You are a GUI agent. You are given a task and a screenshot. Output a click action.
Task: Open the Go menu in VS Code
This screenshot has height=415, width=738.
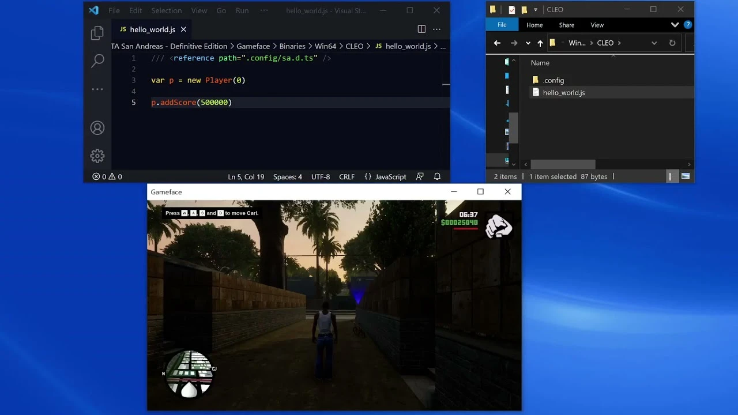pos(221,10)
